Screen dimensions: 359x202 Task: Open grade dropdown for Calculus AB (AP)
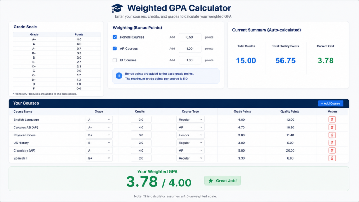(x=99, y=127)
